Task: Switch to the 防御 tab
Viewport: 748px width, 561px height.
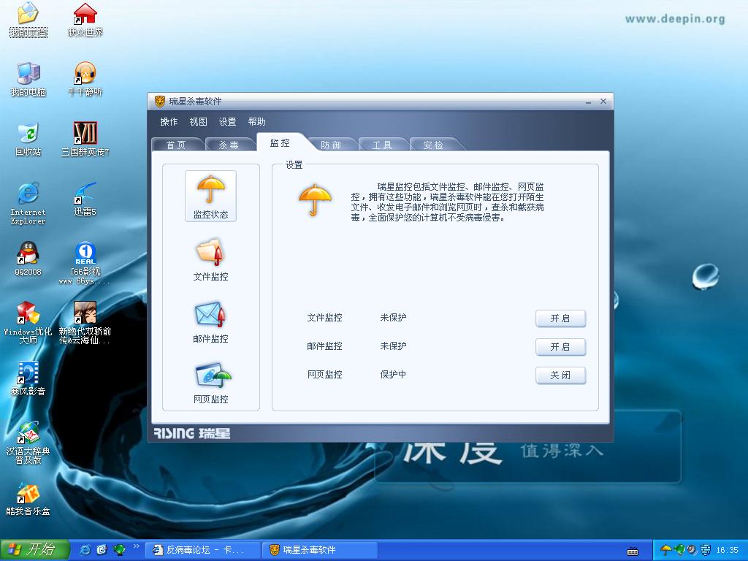Action: [x=331, y=145]
